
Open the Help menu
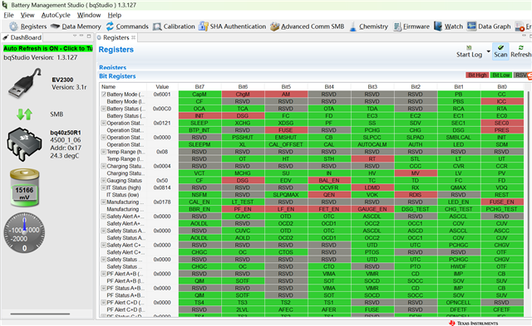115,15
